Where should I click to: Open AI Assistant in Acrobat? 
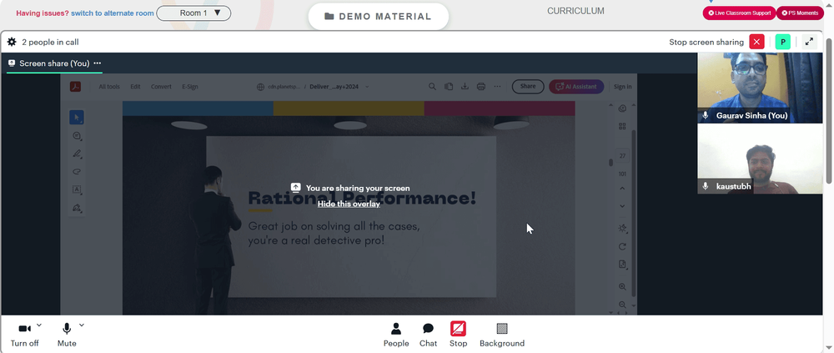[576, 87]
